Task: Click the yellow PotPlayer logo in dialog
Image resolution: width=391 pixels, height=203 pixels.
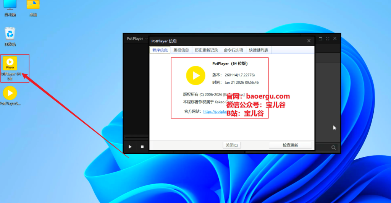Action: pyautogui.click(x=196, y=75)
